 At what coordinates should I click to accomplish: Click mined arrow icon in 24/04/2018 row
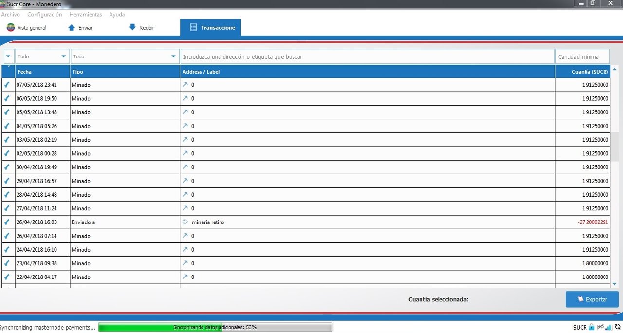[185, 249]
